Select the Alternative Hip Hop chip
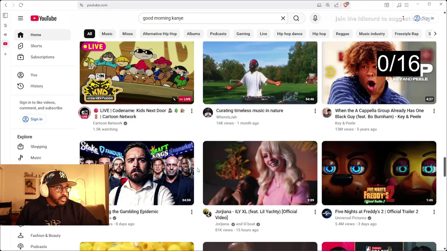 coord(160,34)
